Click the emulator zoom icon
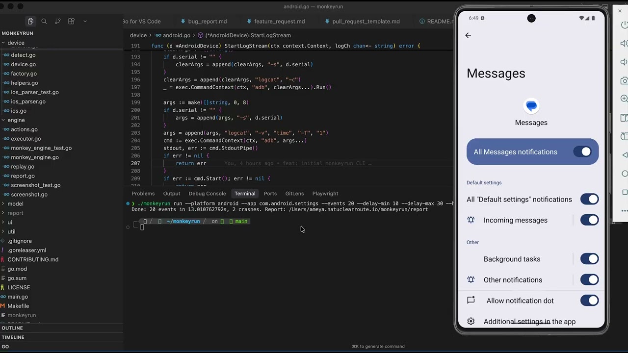Screen dimensions: 628x353 click(624, 99)
